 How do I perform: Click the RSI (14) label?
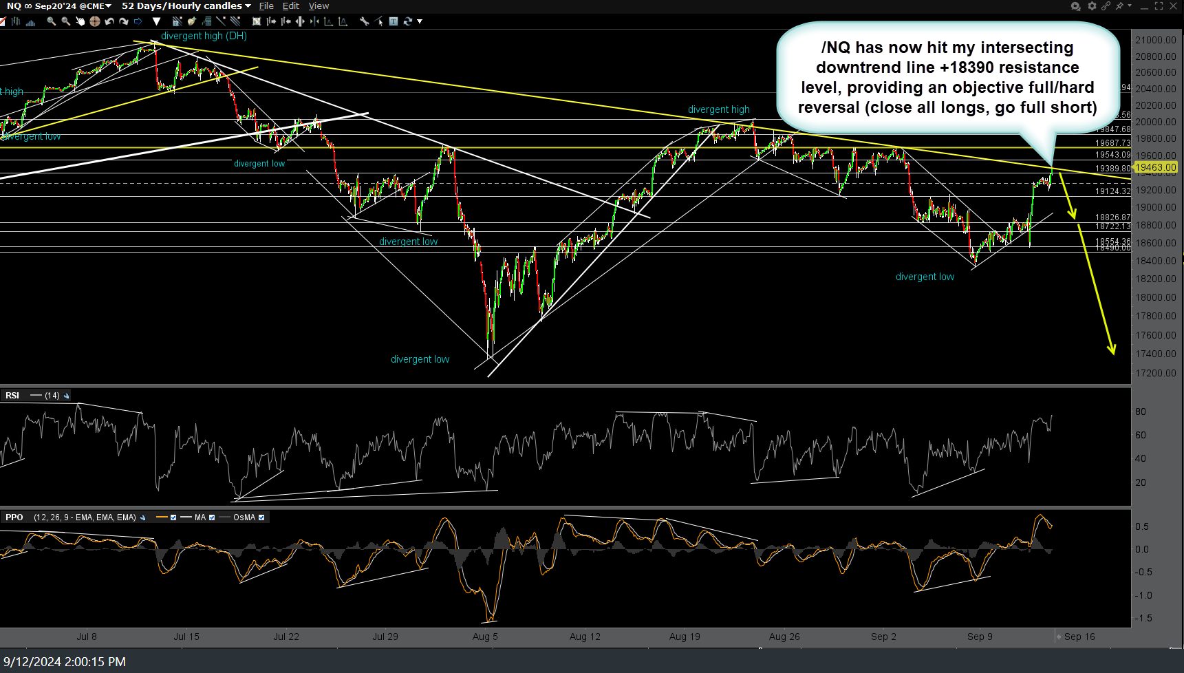click(x=14, y=396)
